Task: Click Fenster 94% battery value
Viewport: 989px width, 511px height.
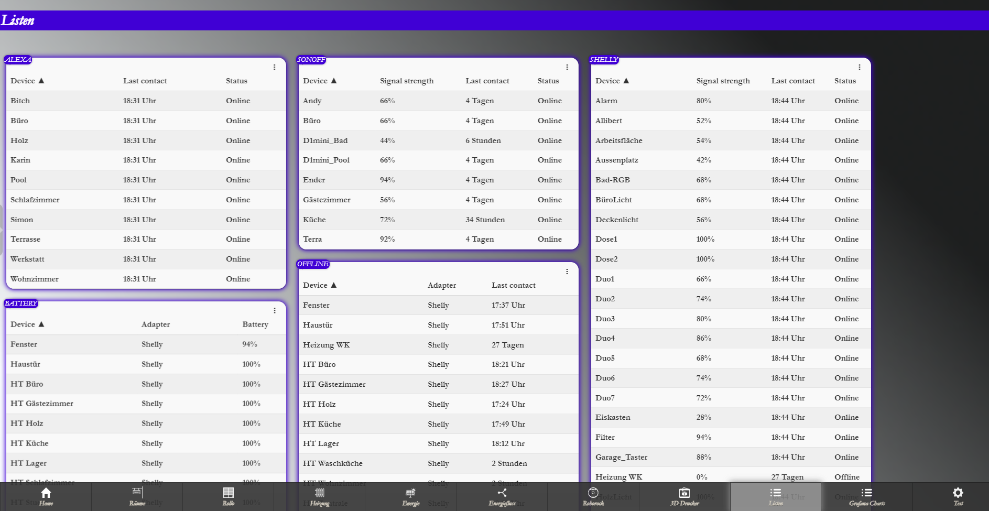Action: tap(249, 344)
